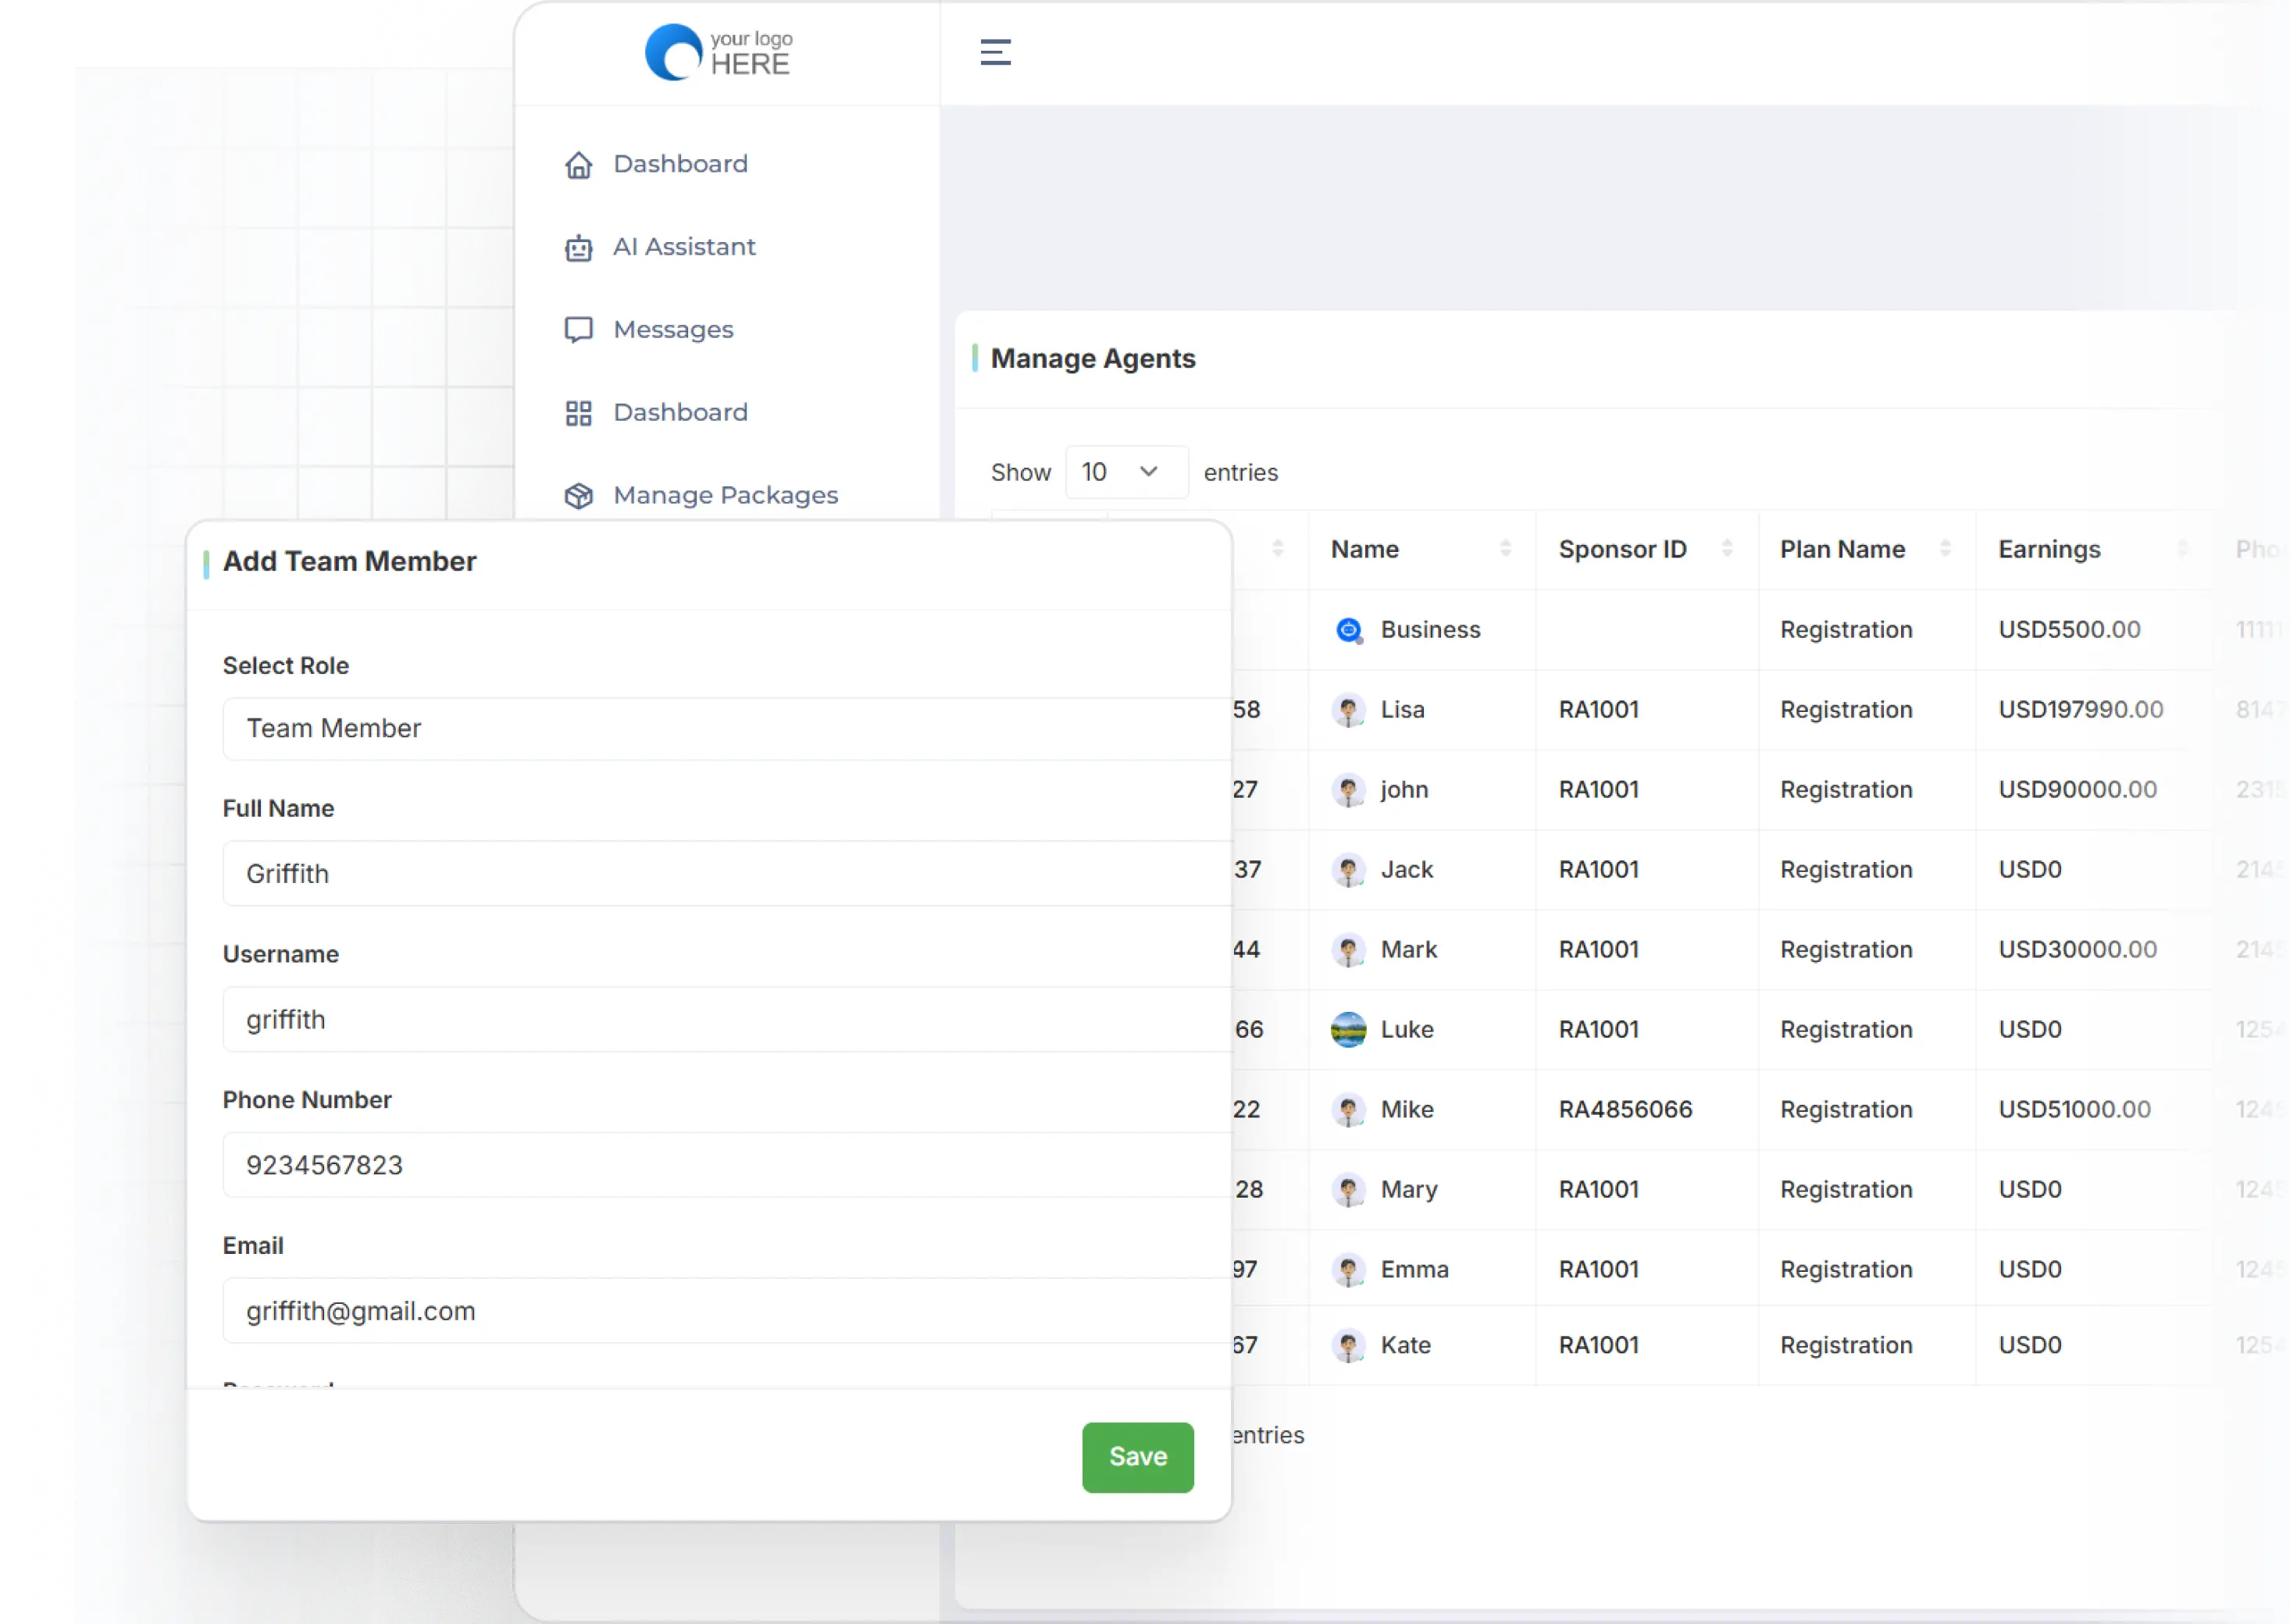
Task: Click Mike's sponsor ID RA4856066
Action: point(1625,1110)
